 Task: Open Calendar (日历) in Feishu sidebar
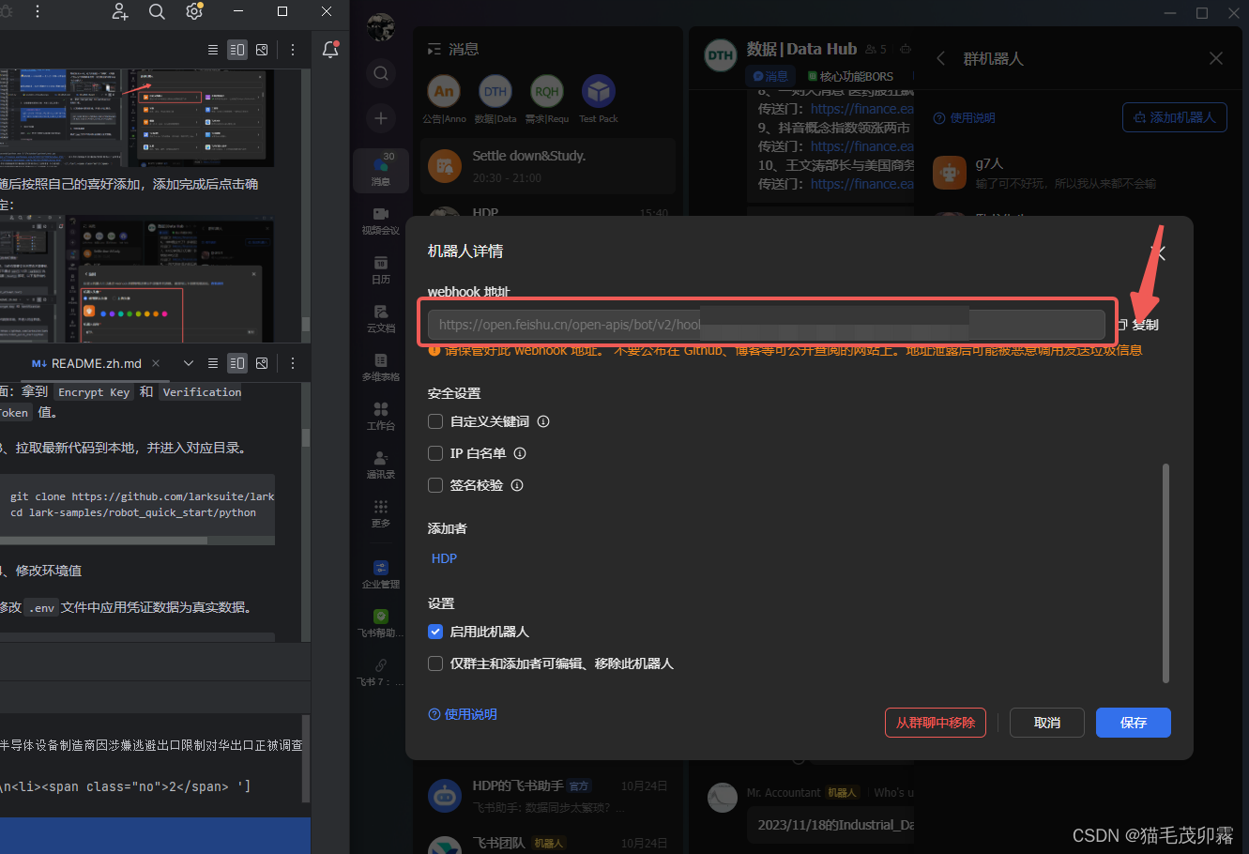pyautogui.click(x=380, y=270)
